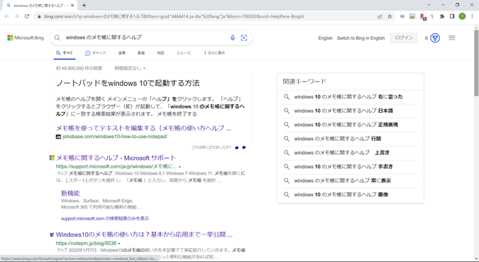Screen dimensions: 479x262
Task: Click the Microsoft Bing logo
Action: (25, 38)
